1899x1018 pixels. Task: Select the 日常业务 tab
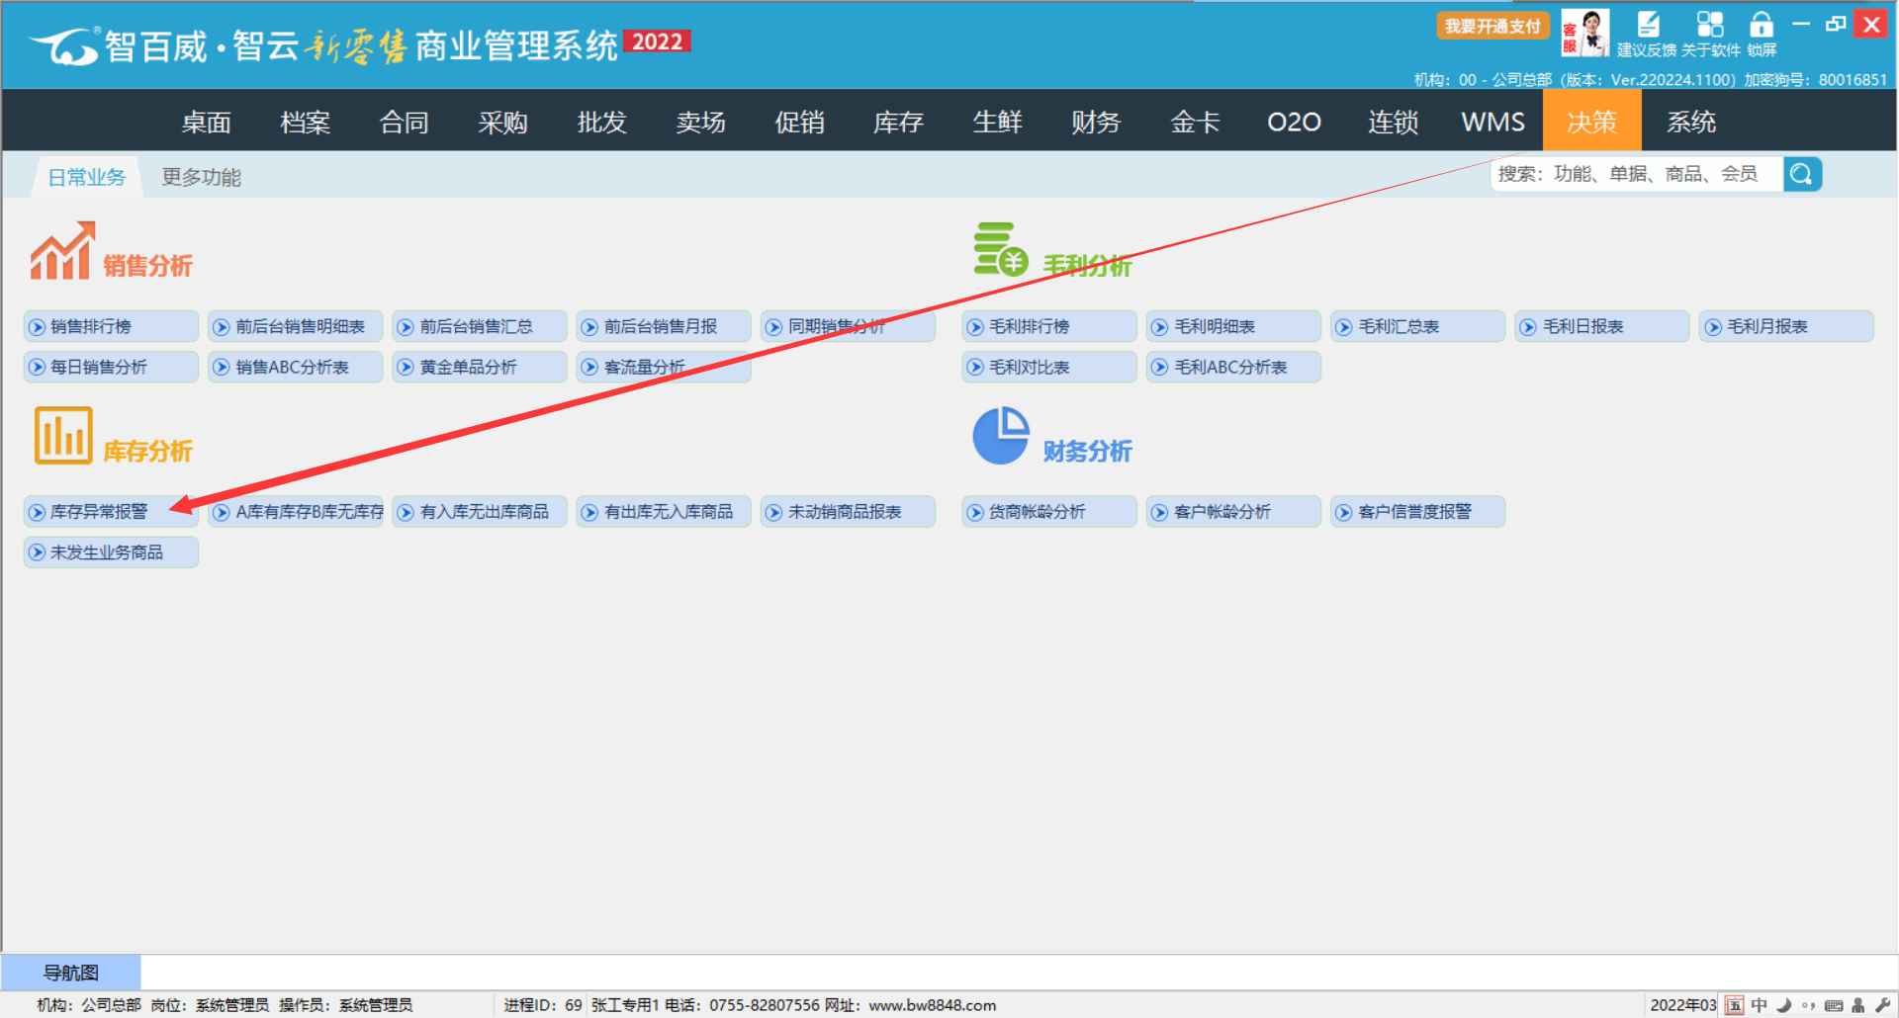87,177
